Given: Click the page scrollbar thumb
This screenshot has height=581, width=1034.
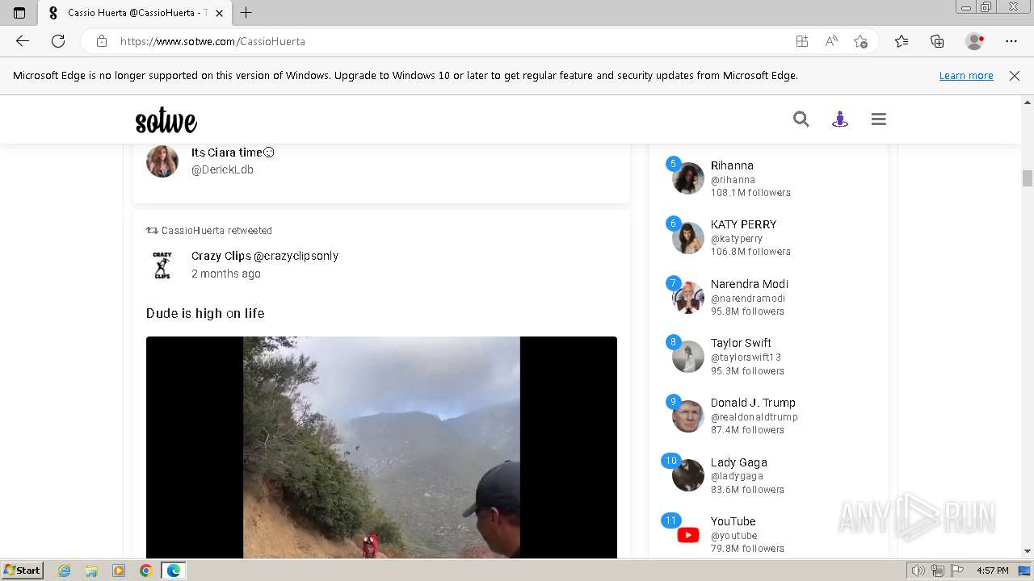Looking at the screenshot, I should tap(1028, 178).
